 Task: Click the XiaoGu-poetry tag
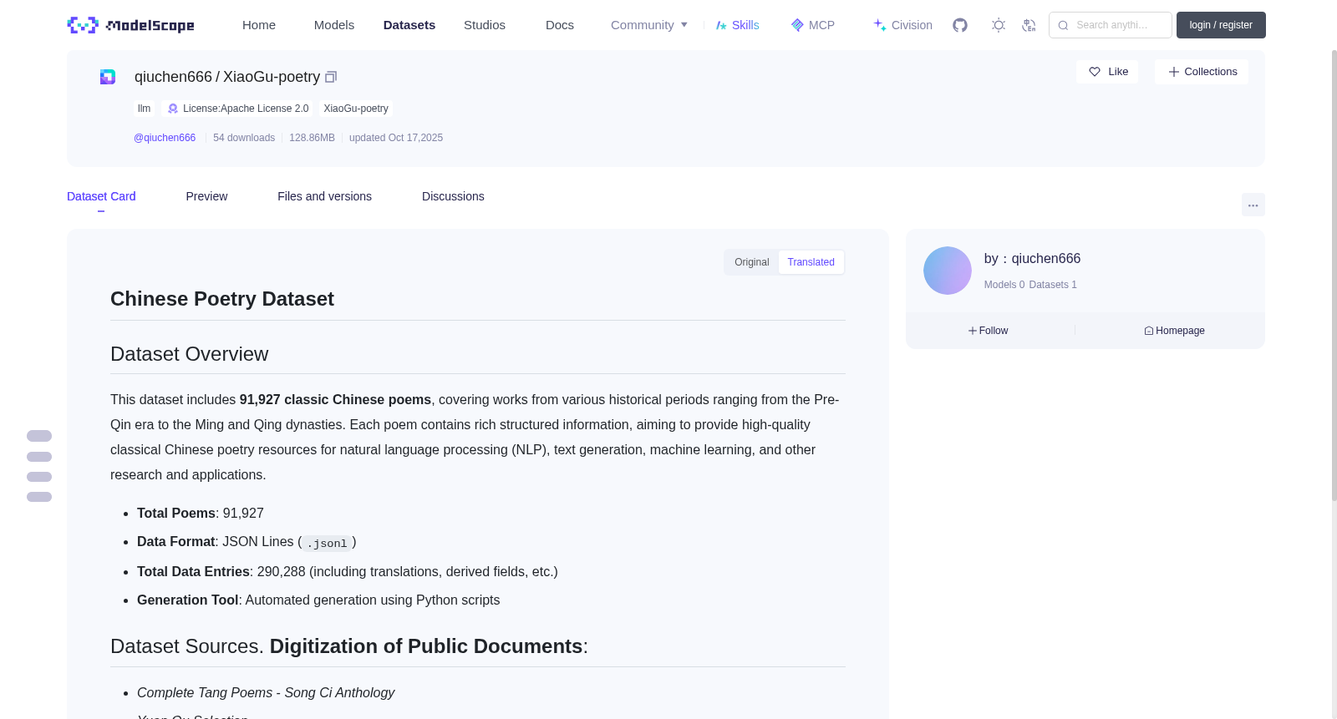[x=356, y=109]
